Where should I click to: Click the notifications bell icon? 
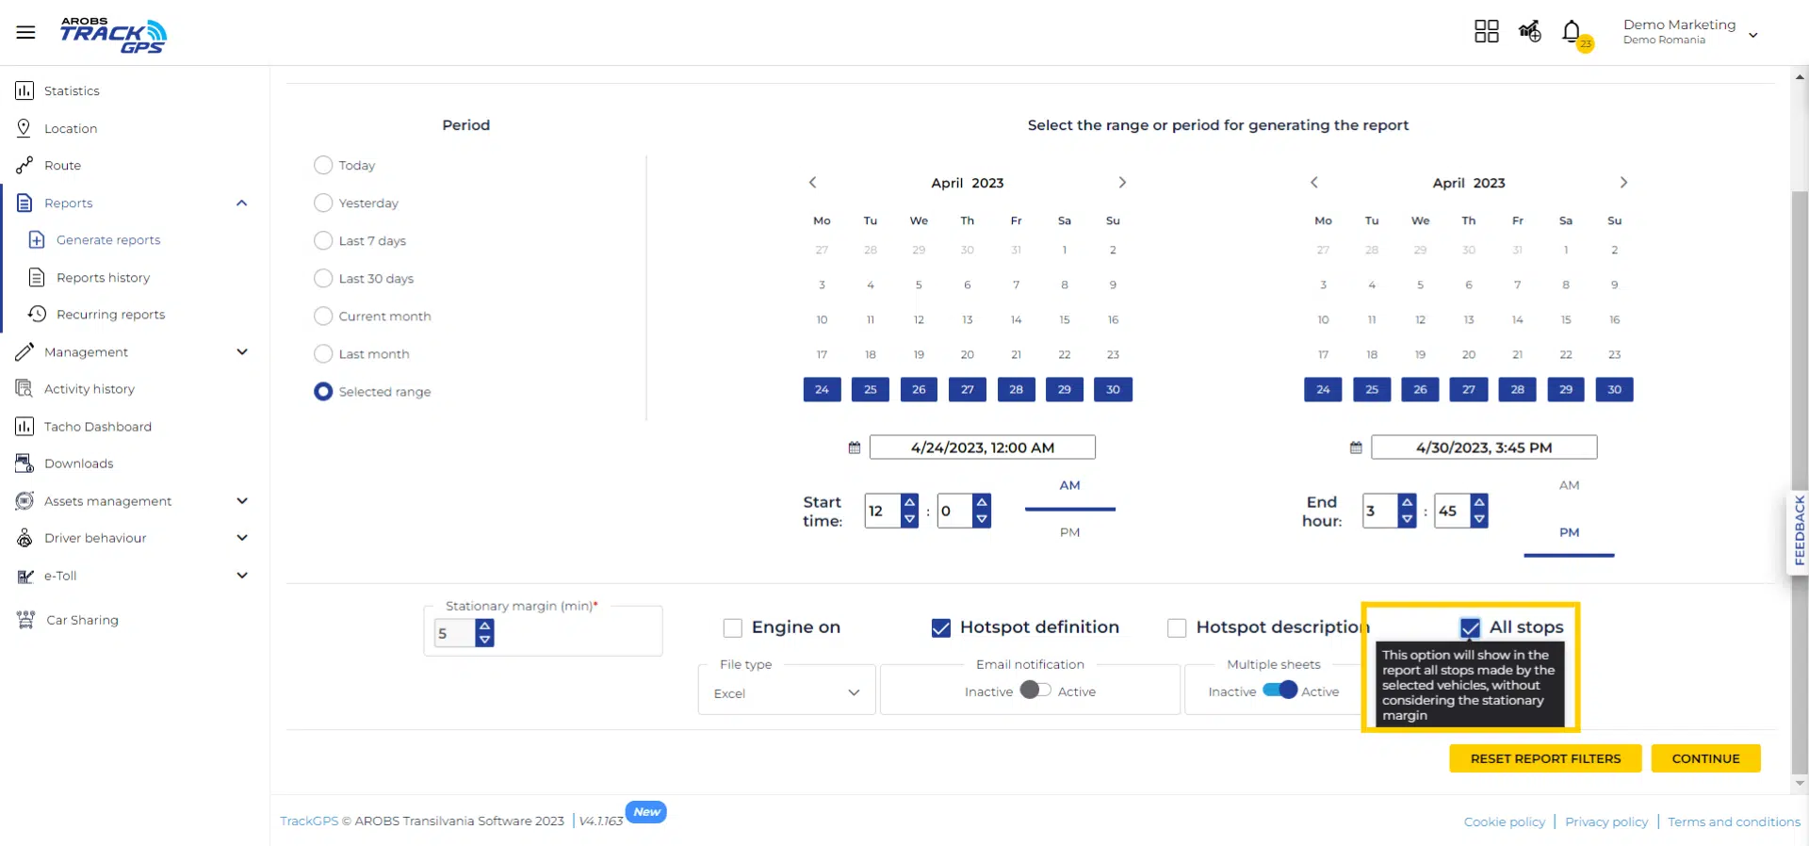(1572, 32)
